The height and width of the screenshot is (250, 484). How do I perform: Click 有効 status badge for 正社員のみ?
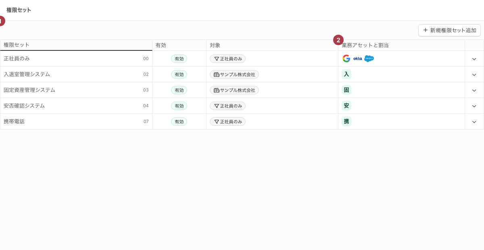pyautogui.click(x=179, y=59)
